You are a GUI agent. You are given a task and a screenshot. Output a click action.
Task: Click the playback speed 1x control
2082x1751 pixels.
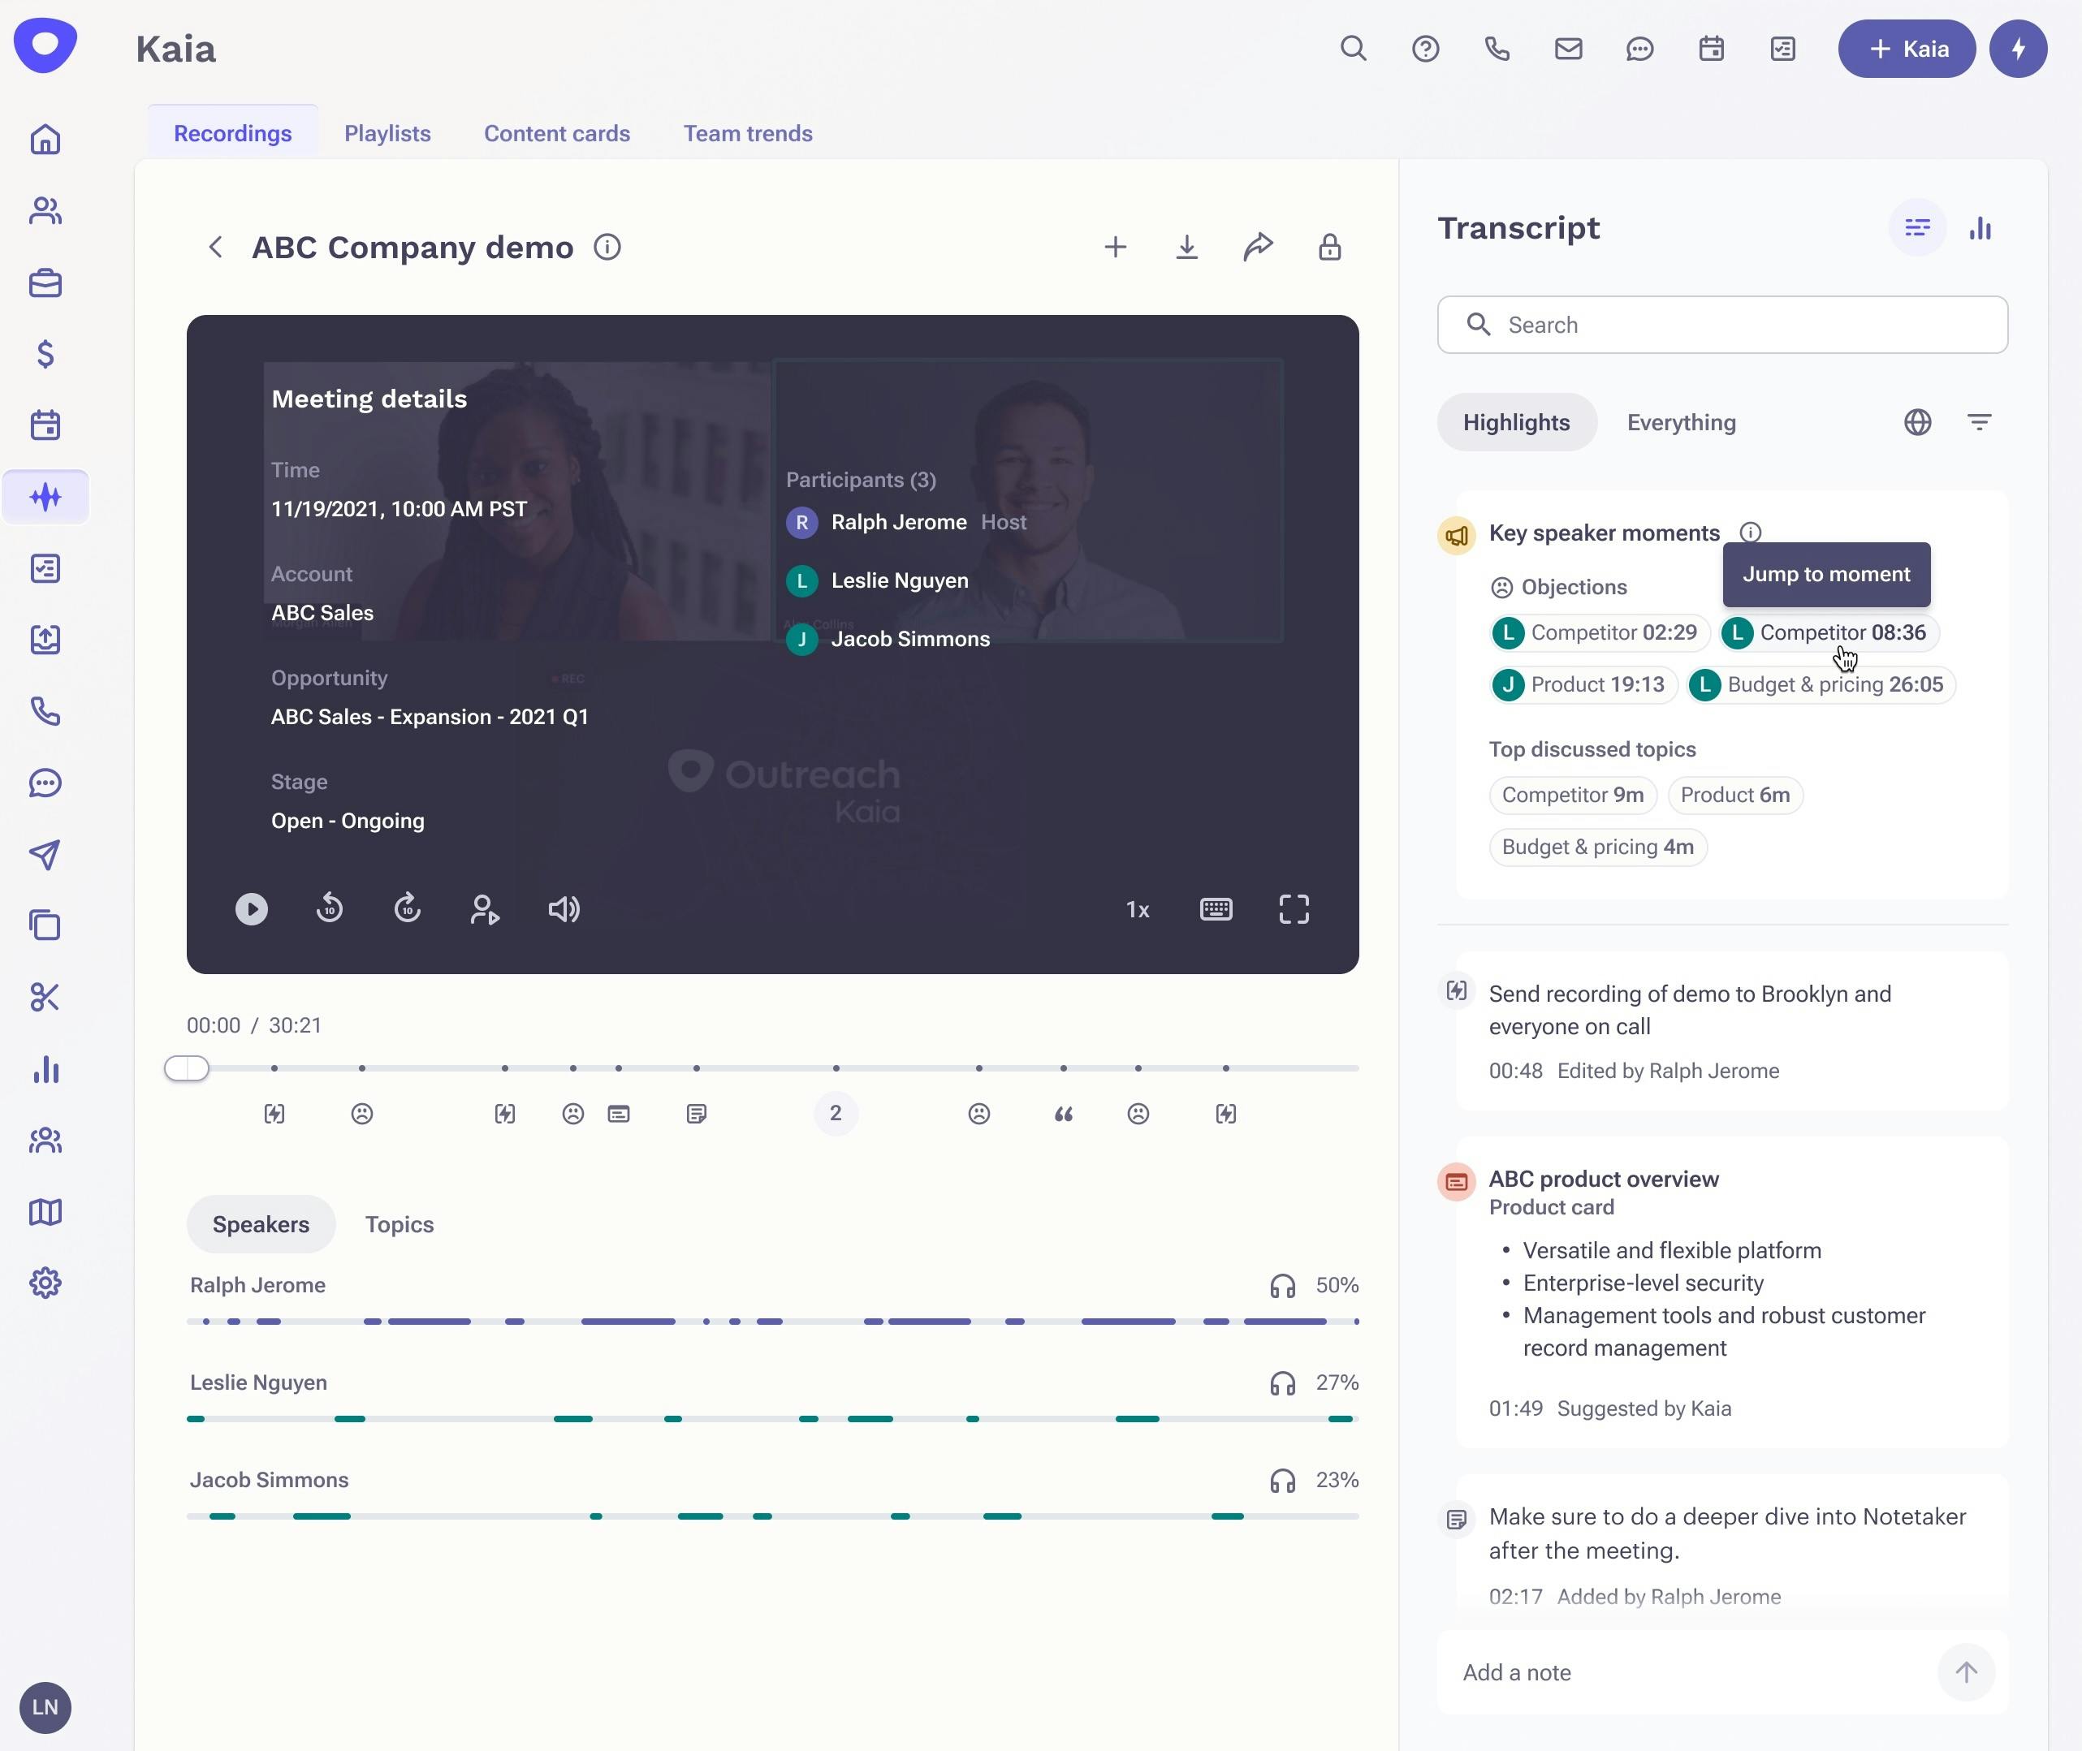[1137, 908]
